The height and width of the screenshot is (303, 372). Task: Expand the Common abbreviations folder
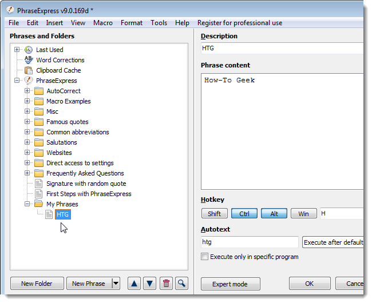(27, 132)
